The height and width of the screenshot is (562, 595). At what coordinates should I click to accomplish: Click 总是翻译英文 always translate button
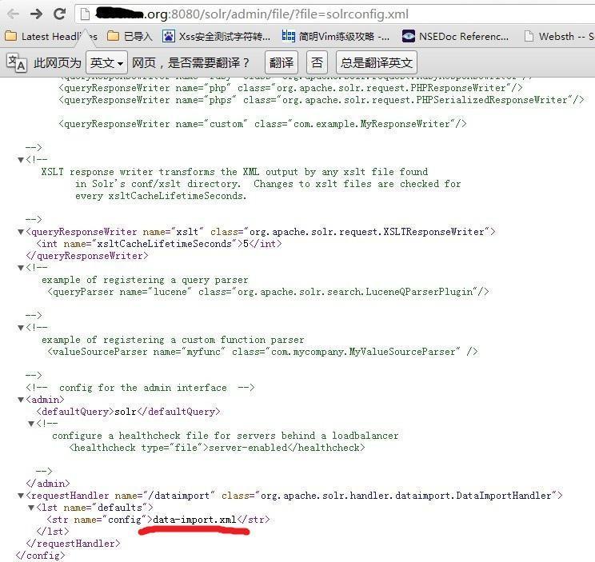(x=377, y=62)
